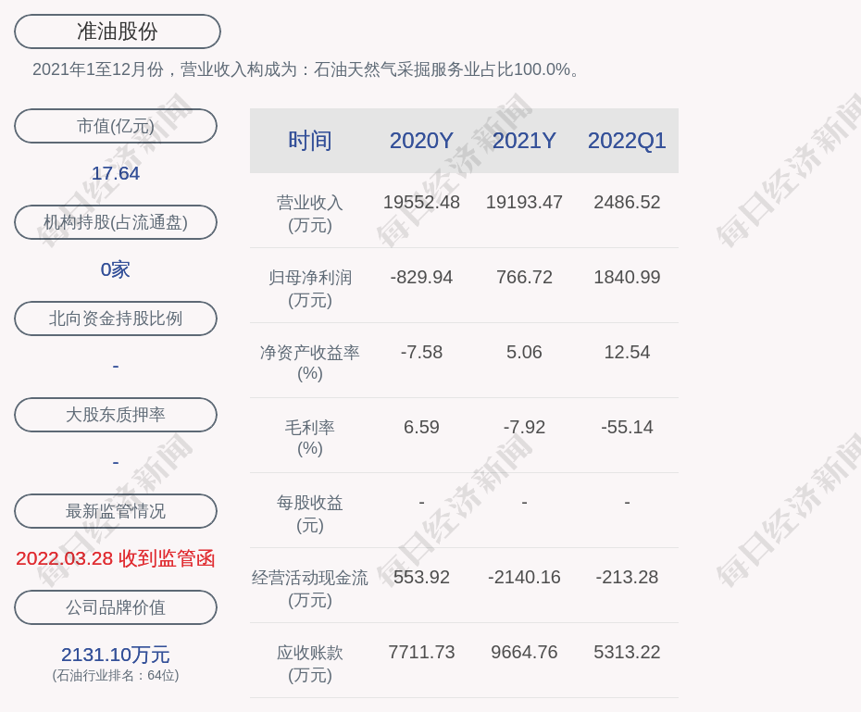The image size is (861, 712).
Task: Select cash flow value 553.92
Action: pos(421,577)
